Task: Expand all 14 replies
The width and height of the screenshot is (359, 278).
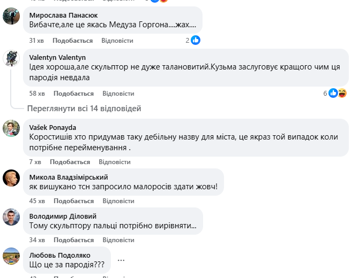Action: coord(84,109)
